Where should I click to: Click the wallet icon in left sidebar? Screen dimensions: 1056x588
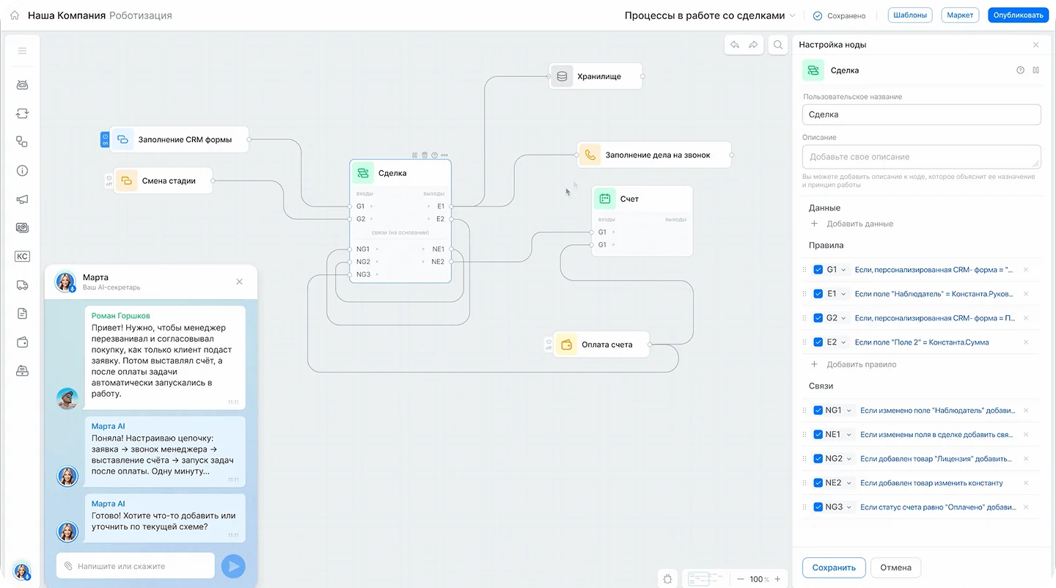22,342
